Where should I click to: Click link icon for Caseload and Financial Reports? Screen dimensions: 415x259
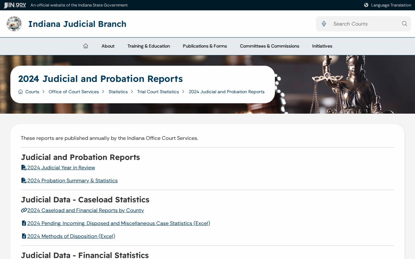[24, 210]
